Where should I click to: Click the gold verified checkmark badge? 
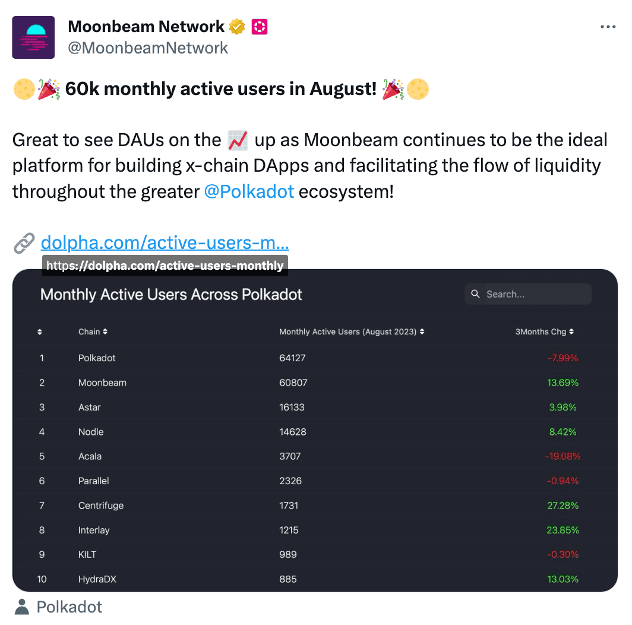237,27
